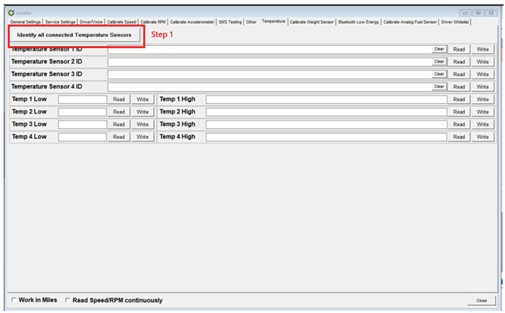The height and width of the screenshot is (313, 505).
Task: Clear Temperature Sensor 1 ID
Action: (439, 49)
